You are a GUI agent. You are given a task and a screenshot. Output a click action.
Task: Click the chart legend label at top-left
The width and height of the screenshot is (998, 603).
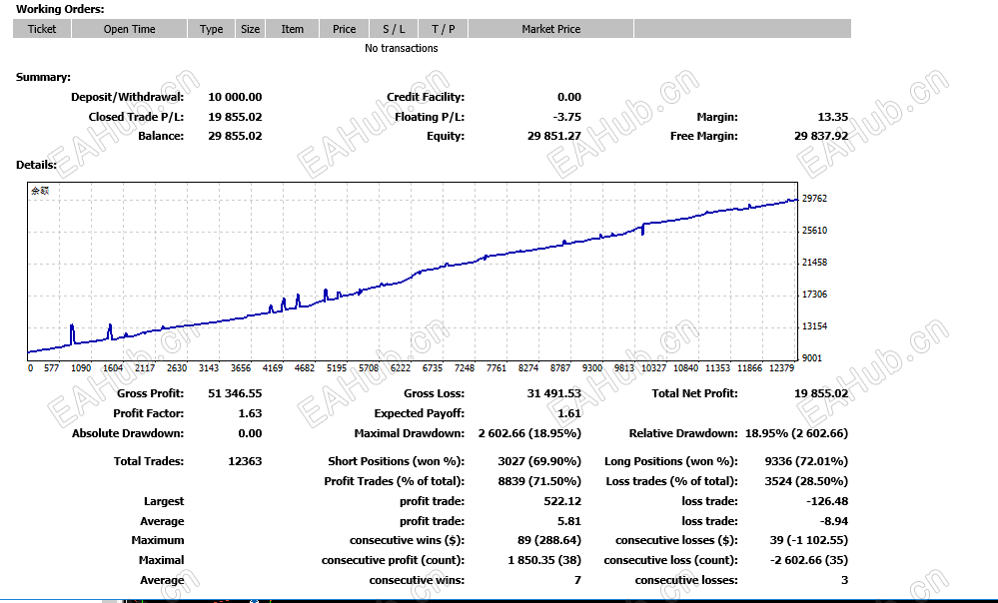click(40, 191)
